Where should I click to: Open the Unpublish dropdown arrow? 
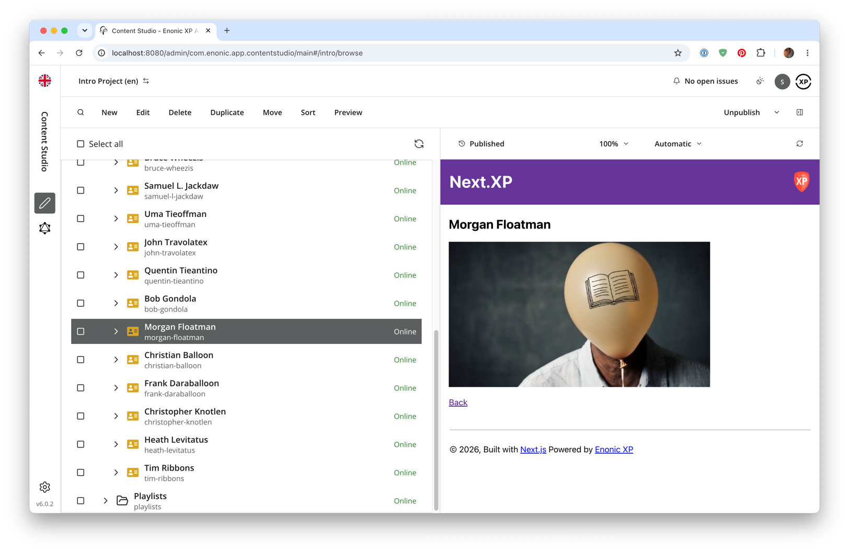coord(777,112)
